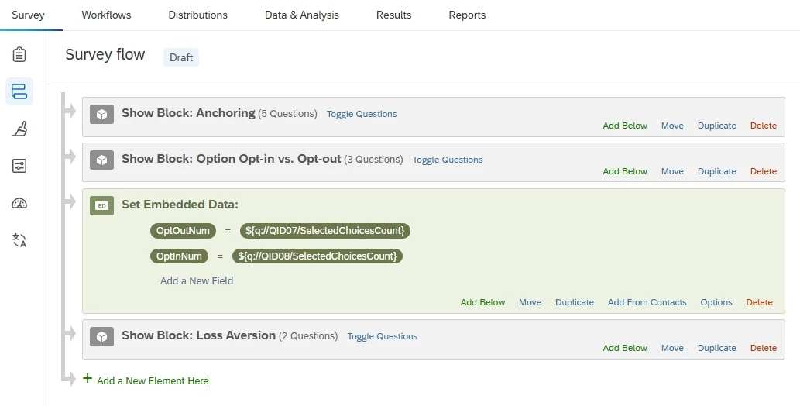The image size is (800, 406).
Task: Toggle Questions for the Anchoring block
Action: [362, 114]
